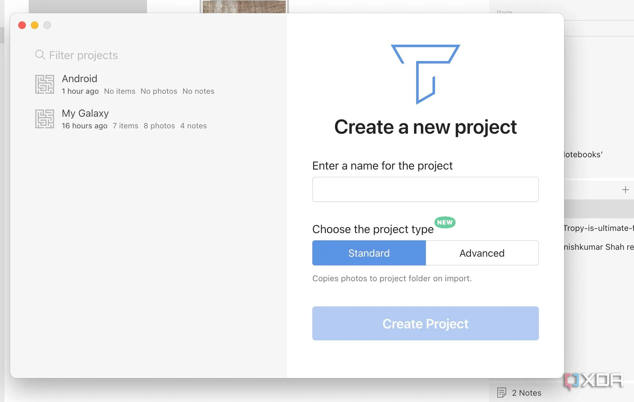Click the '7 items' text of My Galaxy
The image size is (634, 402).
[x=126, y=126]
